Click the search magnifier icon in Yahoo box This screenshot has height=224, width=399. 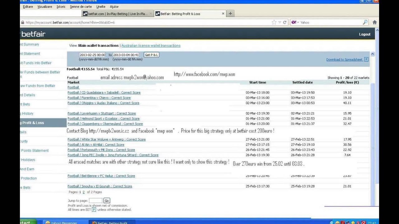coord(365,22)
